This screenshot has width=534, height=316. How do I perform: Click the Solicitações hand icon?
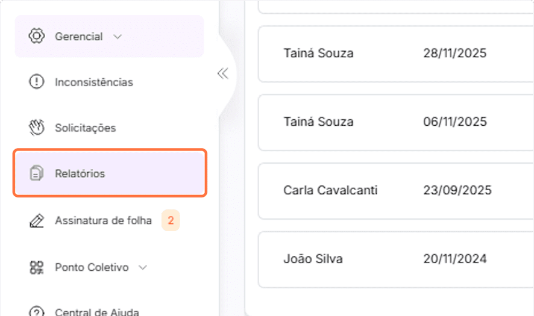click(37, 128)
